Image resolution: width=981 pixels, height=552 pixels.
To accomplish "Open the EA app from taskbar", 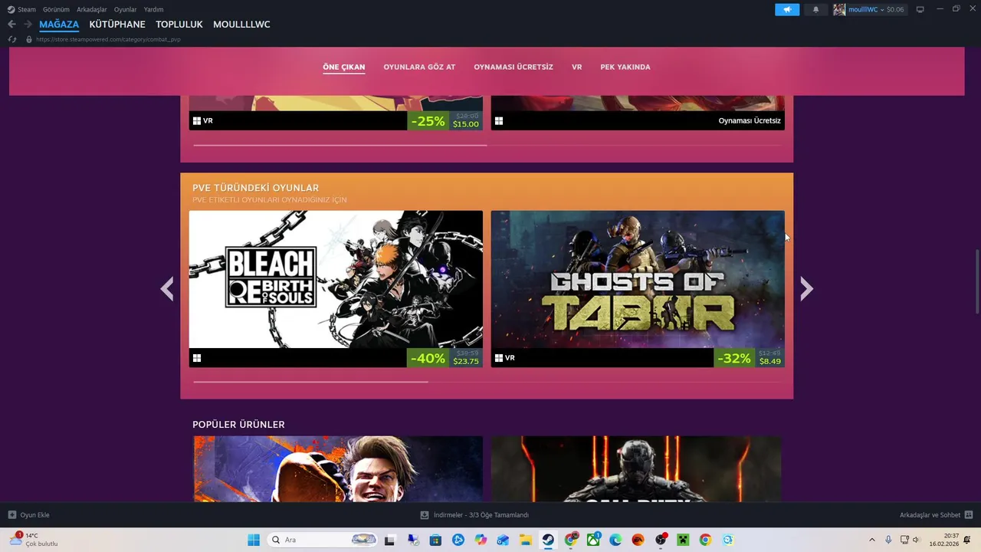I will tap(638, 540).
